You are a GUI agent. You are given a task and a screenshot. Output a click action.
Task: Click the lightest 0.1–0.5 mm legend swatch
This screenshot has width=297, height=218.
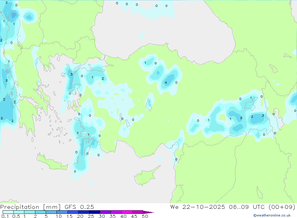coord(8,212)
